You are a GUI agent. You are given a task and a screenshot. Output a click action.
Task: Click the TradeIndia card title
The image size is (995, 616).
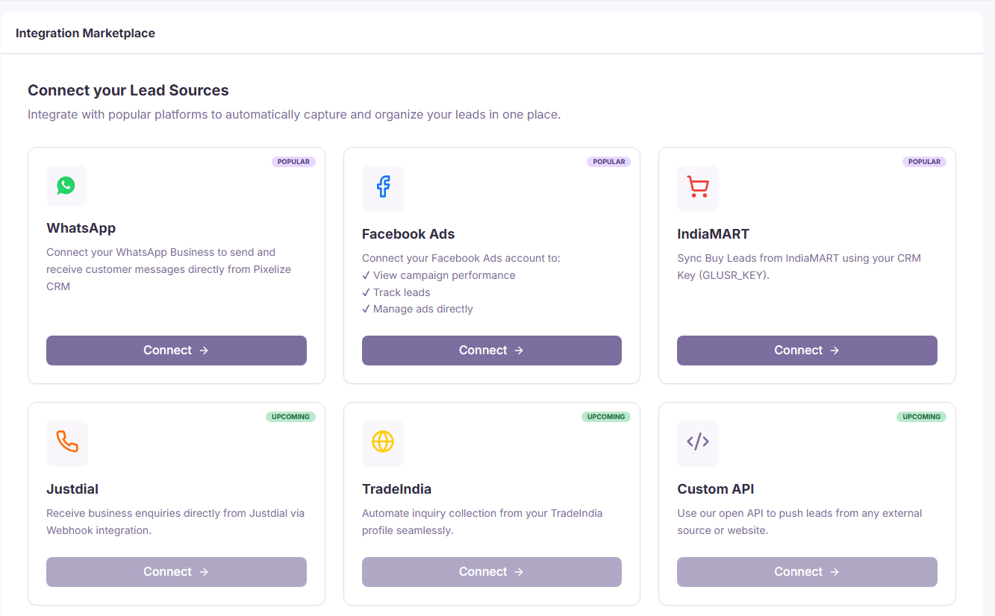click(396, 489)
